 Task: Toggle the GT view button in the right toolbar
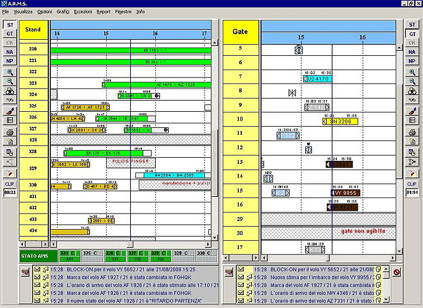[412, 34]
